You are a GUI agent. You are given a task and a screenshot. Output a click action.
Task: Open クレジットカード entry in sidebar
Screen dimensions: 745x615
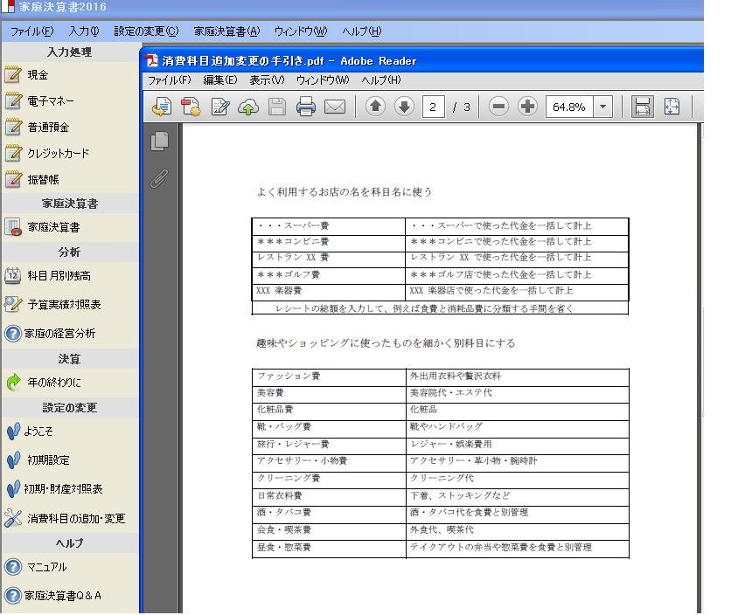click(58, 154)
